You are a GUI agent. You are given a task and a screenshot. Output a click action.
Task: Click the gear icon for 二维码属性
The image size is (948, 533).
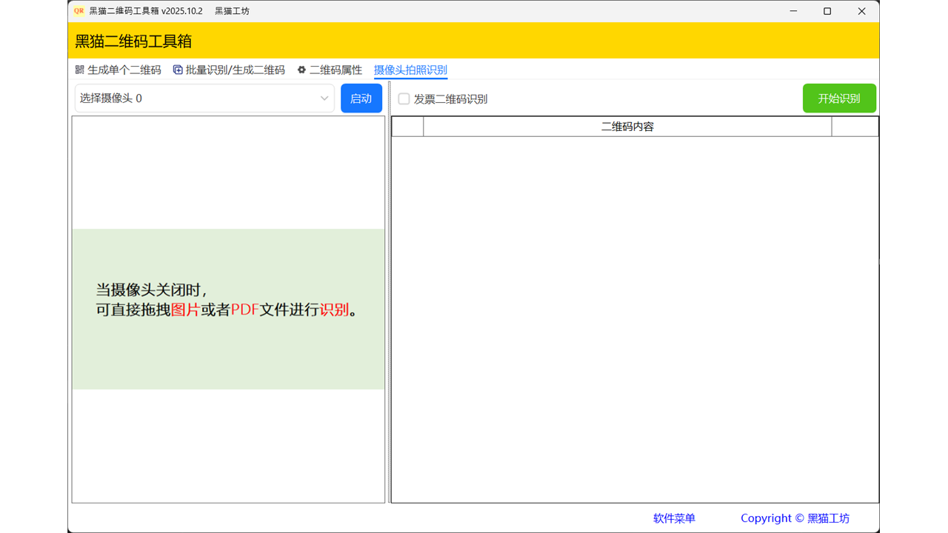301,70
